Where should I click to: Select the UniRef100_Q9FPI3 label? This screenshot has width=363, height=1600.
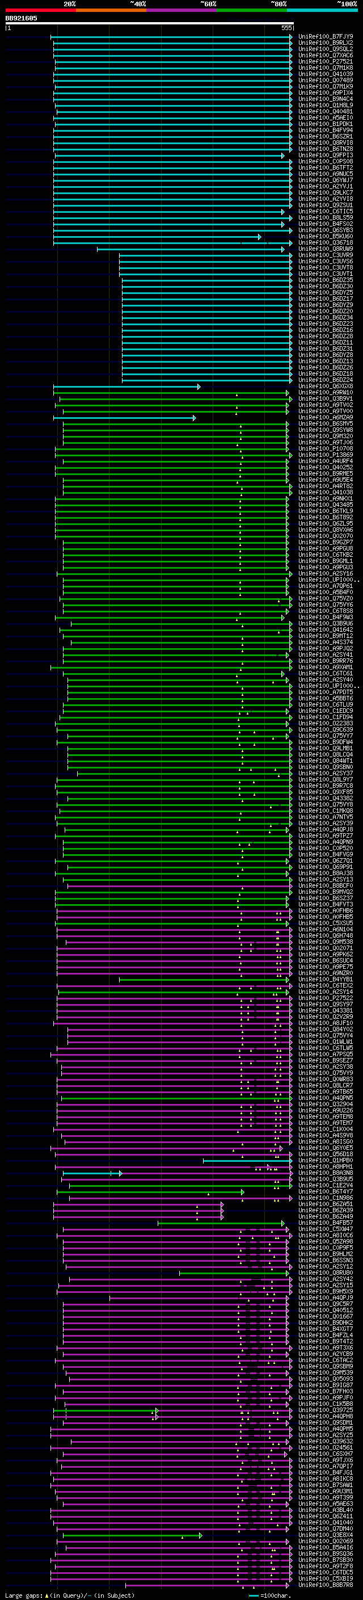tap(325, 156)
